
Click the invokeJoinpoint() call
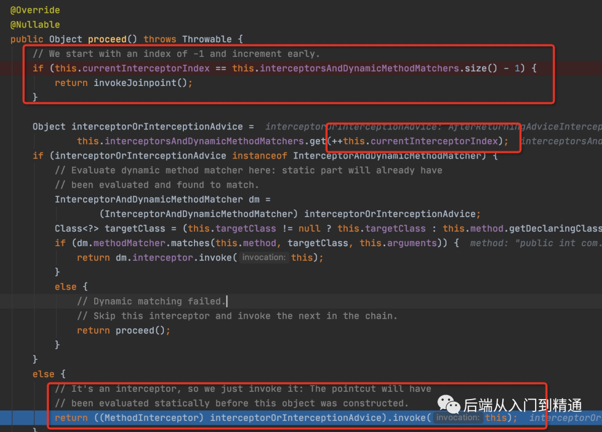tap(140, 83)
